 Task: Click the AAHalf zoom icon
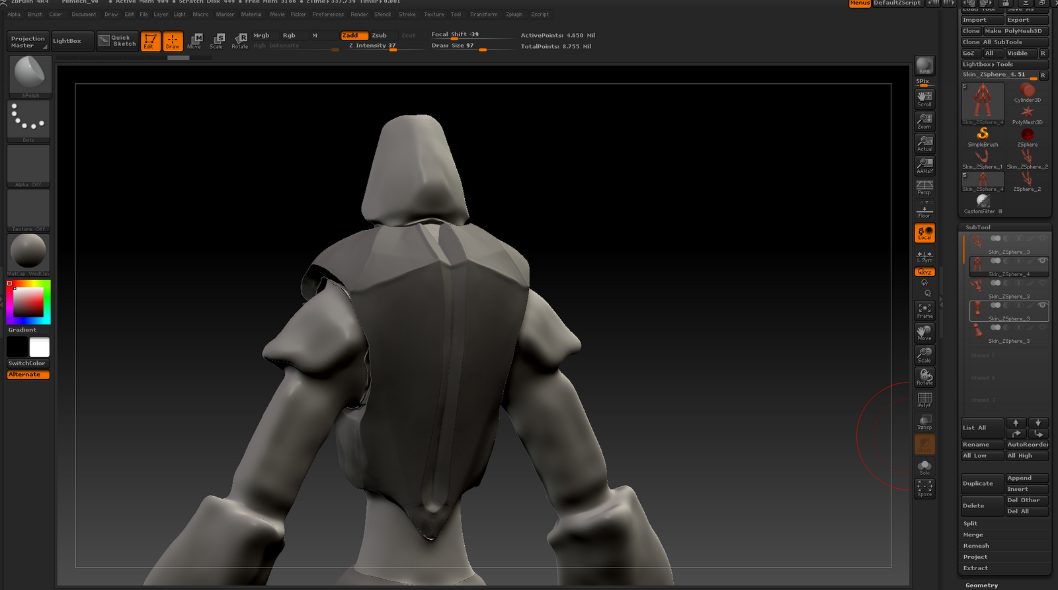pyautogui.click(x=924, y=165)
